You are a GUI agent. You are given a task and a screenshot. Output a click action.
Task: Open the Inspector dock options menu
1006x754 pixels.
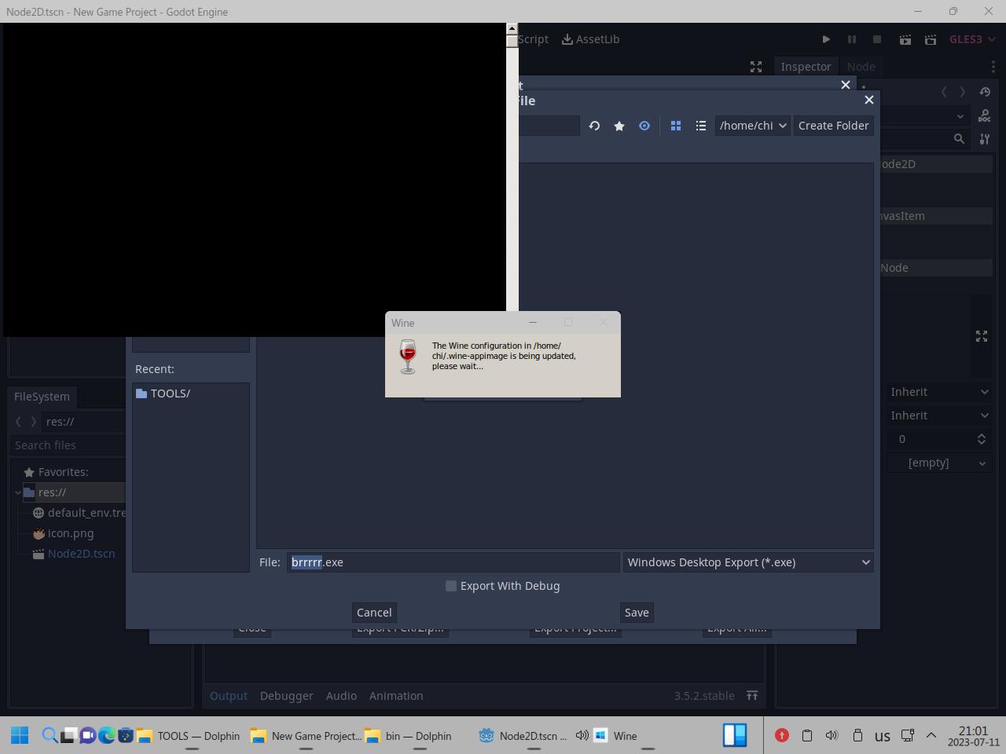(993, 67)
